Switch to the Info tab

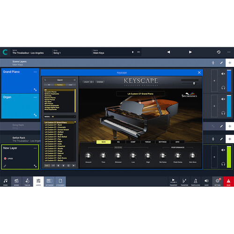pyautogui.click(x=177, y=142)
